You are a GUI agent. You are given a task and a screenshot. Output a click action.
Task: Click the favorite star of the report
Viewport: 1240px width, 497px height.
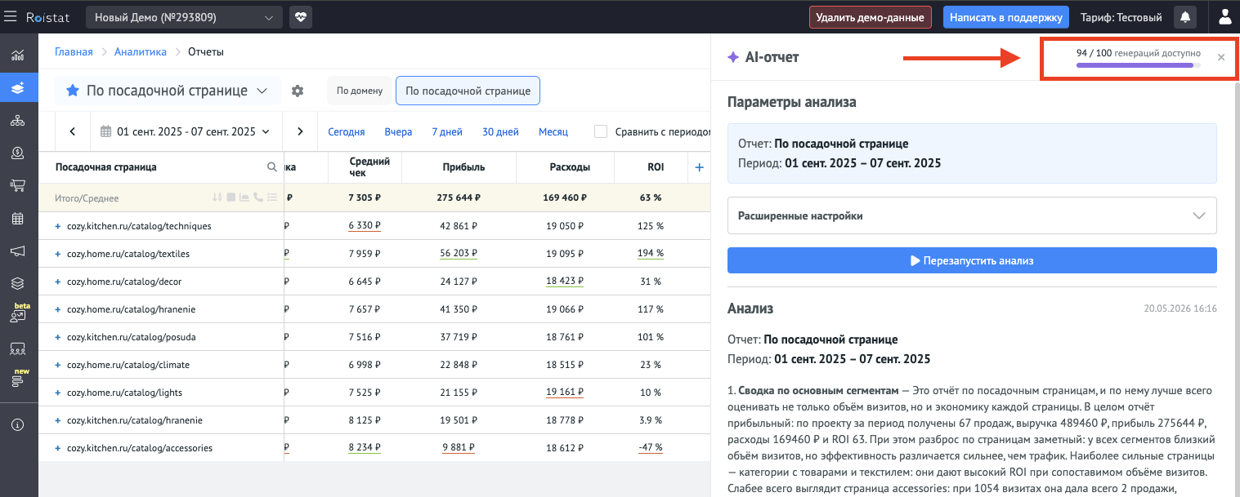pyautogui.click(x=73, y=91)
